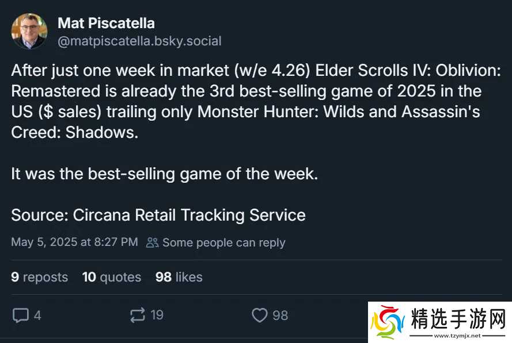The height and width of the screenshot is (343, 512).
Task: View the 9 reposts list
Action: [39, 277]
